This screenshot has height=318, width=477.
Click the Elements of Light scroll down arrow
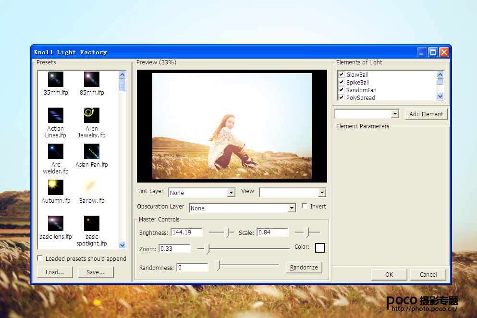pos(440,97)
